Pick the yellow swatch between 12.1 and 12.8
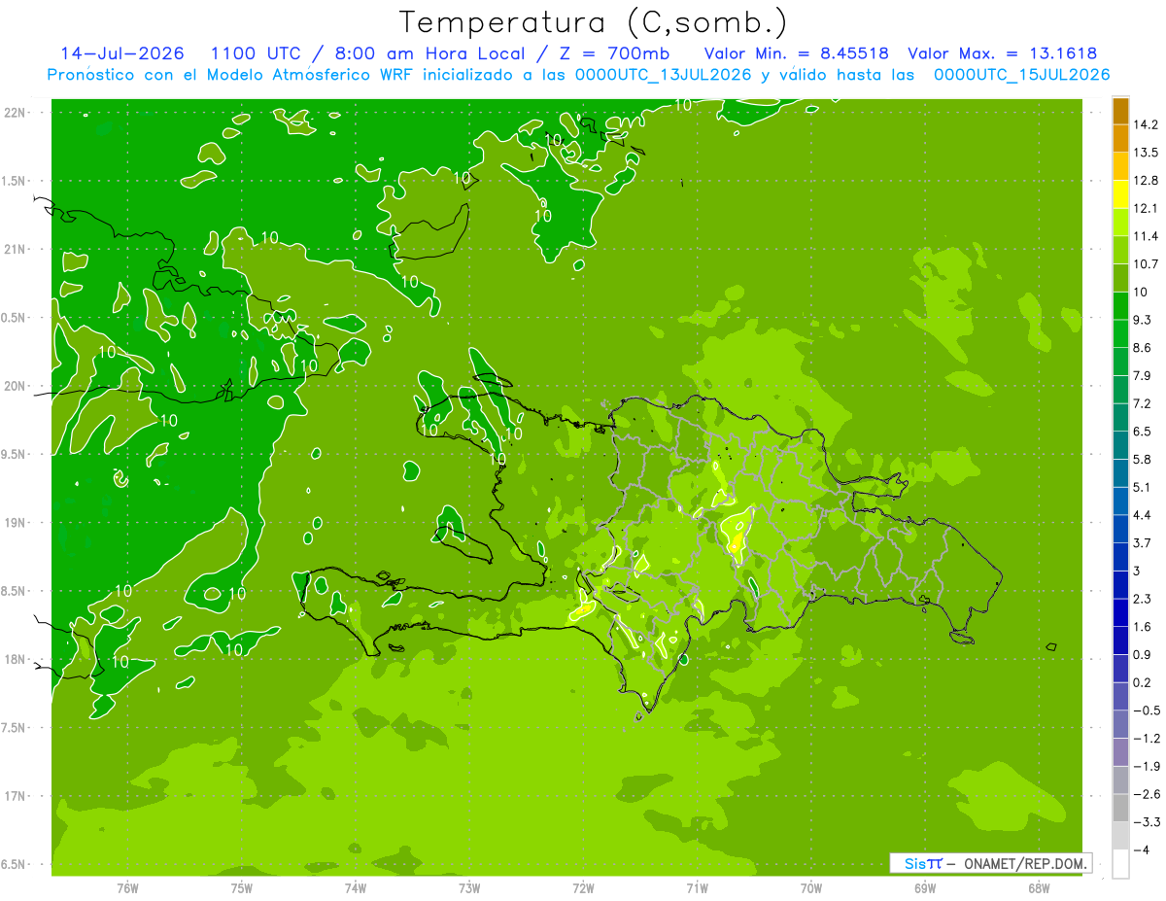Screen dimensions: 1166x901 pyautogui.click(x=1120, y=193)
